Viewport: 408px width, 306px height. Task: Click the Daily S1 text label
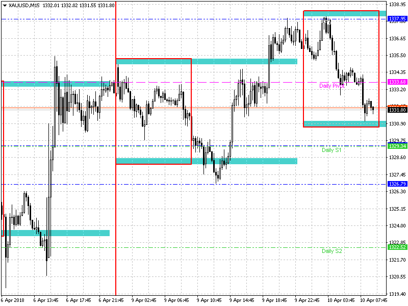tap(331, 150)
